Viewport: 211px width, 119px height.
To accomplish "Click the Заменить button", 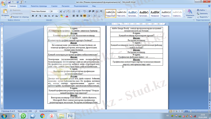I will pyautogui.click(x=202, y=13).
